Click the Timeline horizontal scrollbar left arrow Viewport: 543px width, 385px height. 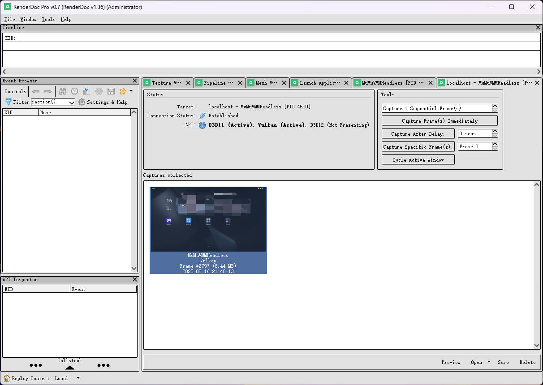coord(4,72)
